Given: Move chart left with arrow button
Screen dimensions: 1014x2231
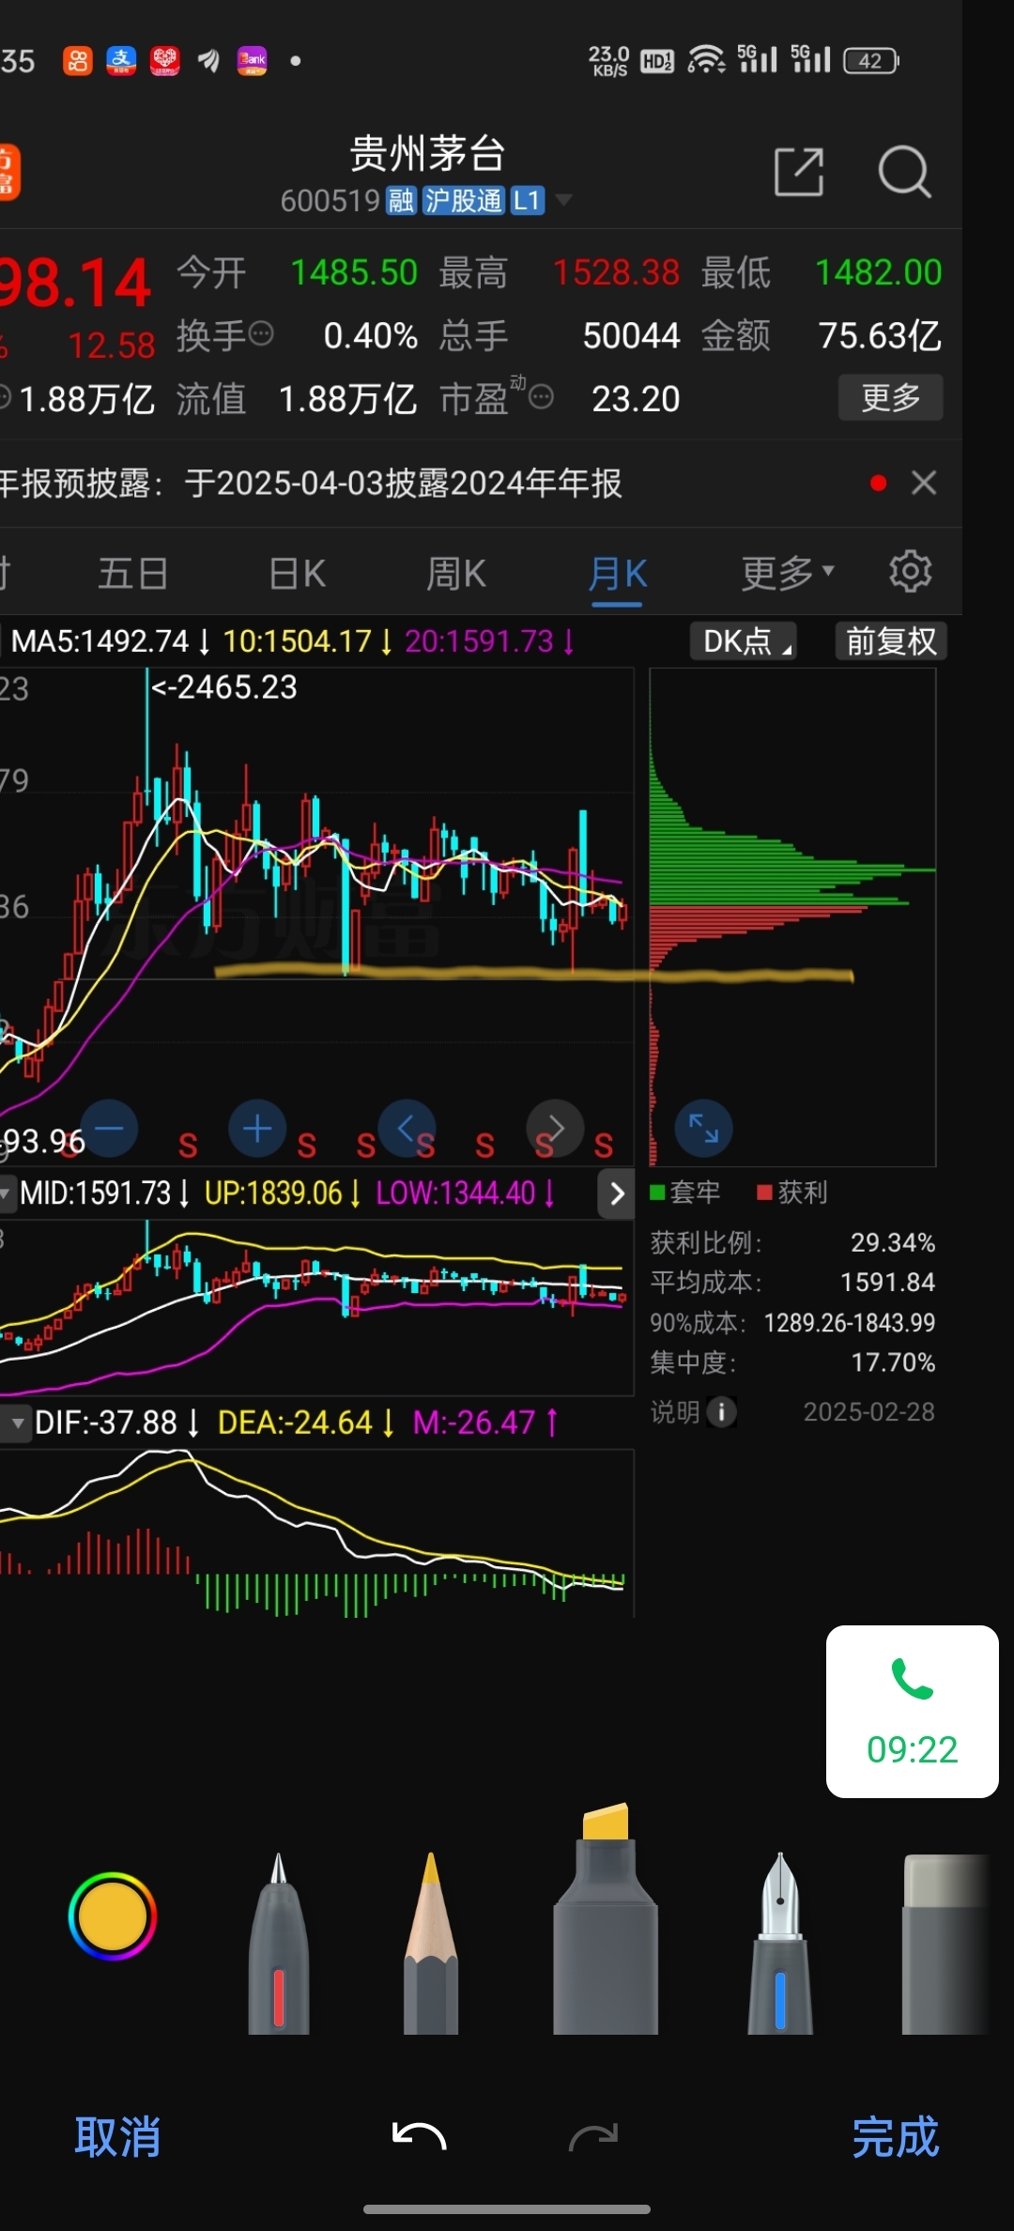Looking at the screenshot, I should 406,1128.
